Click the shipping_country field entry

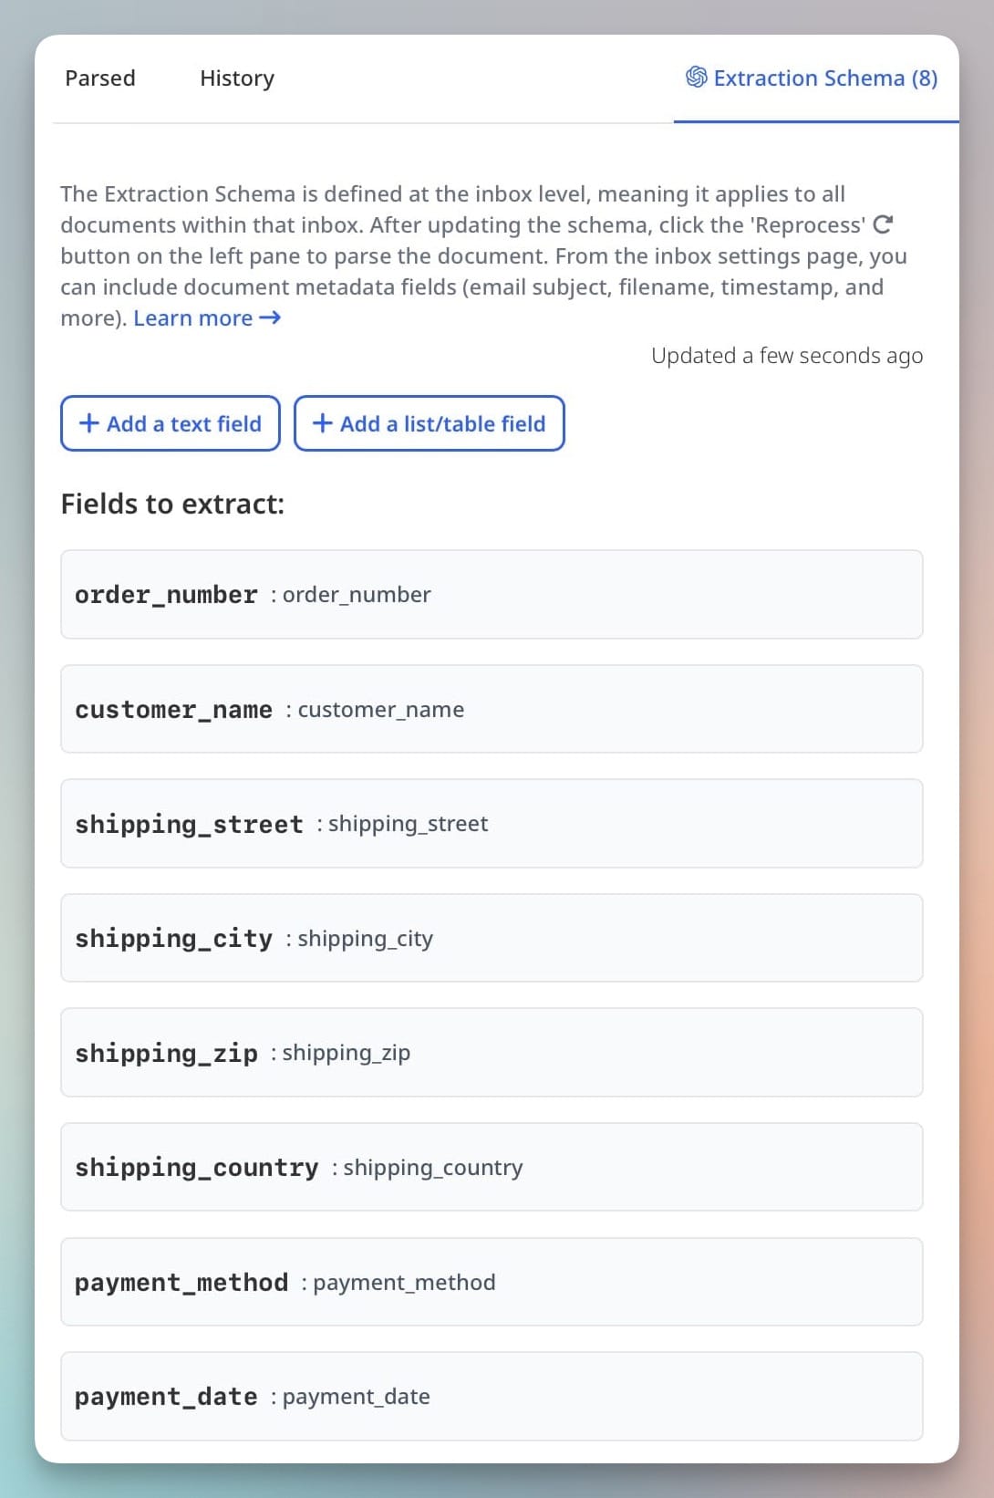[x=492, y=1168]
